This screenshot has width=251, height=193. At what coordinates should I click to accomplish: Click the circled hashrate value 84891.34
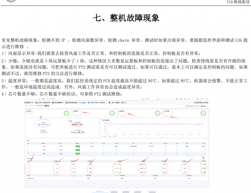[78, 124]
